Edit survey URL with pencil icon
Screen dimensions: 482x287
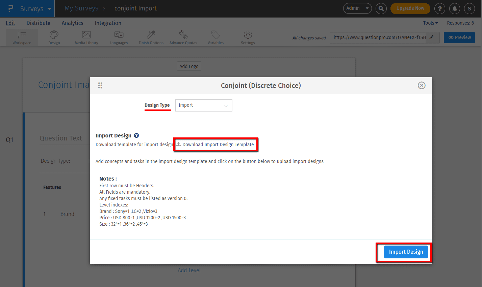(431, 37)
